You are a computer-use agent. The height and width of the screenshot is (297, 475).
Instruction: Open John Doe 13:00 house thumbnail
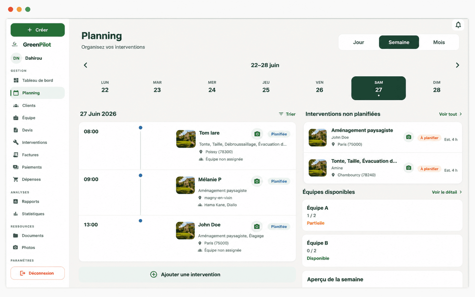click(185, 231)
